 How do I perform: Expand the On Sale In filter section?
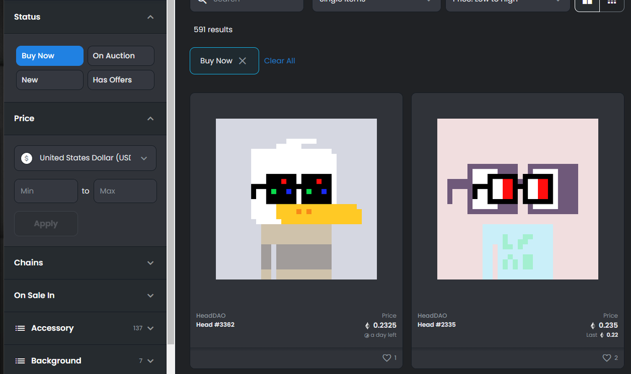point(85,295)
